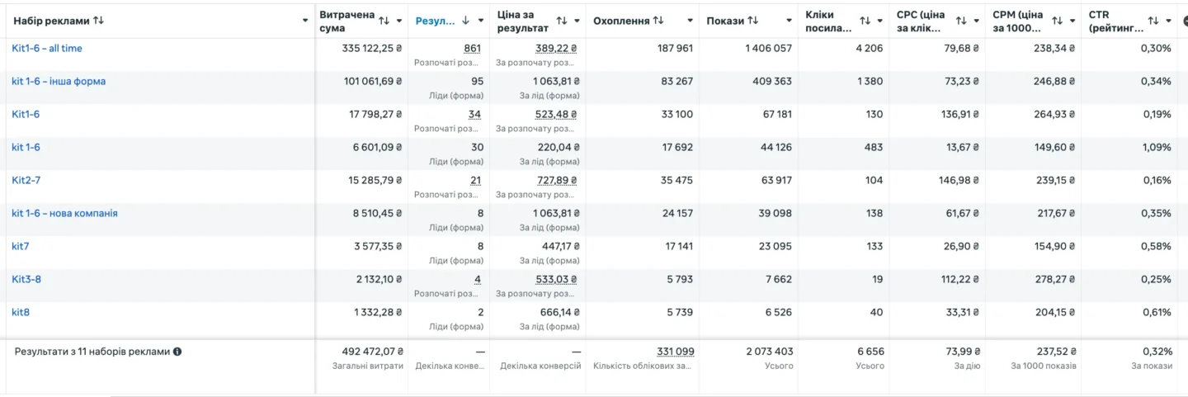Screen dimensions: 1188x397
Task: Click sort arrows in CTR column header
Action: 1153,21
